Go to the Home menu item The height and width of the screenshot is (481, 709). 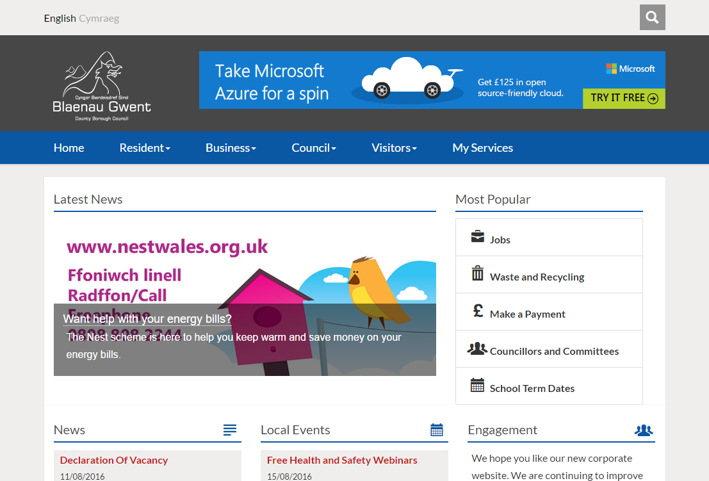click(69, 148)
